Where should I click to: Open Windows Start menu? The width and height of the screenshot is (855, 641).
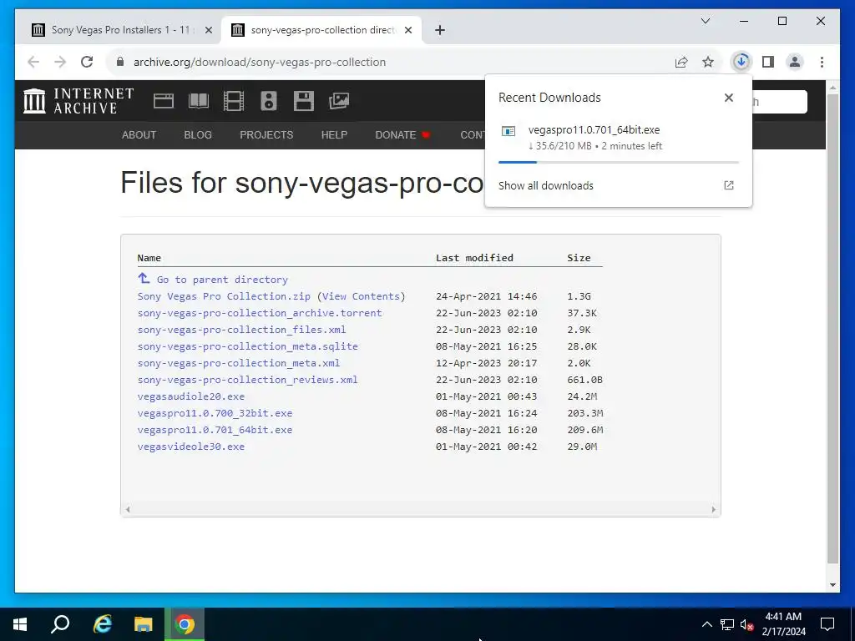tap(20, 624)
